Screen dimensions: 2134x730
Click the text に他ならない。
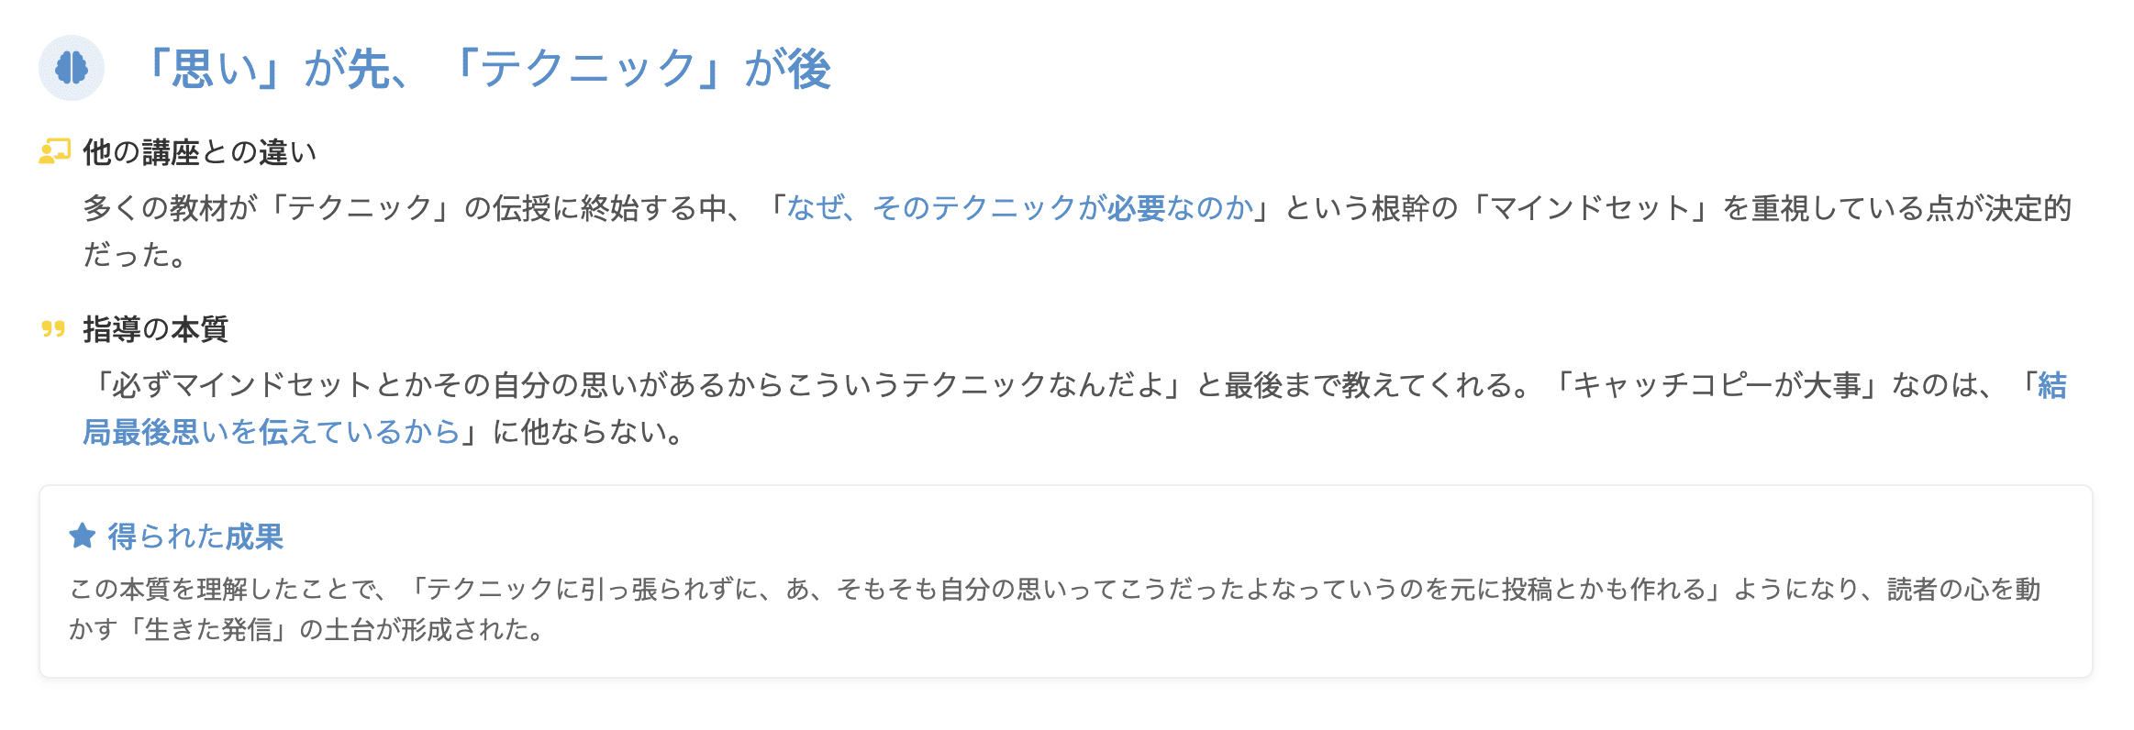[x=590, y=432]
